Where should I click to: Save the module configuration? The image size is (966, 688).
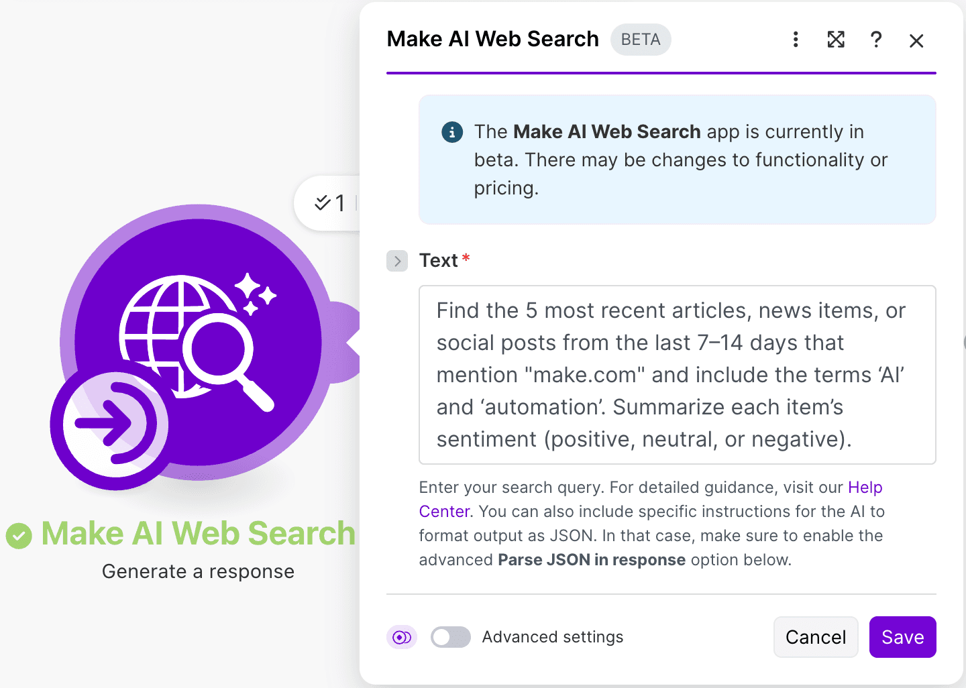pos(902,637)
